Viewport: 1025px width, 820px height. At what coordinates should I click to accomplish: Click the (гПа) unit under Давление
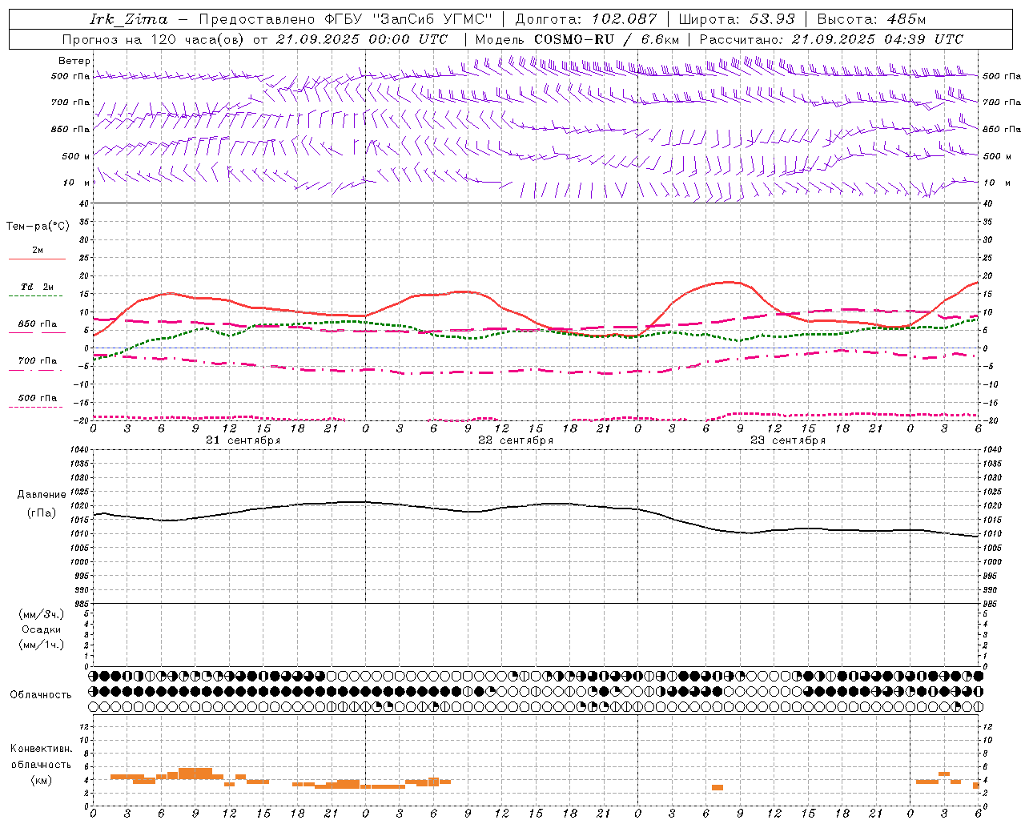tap(42, 512)
